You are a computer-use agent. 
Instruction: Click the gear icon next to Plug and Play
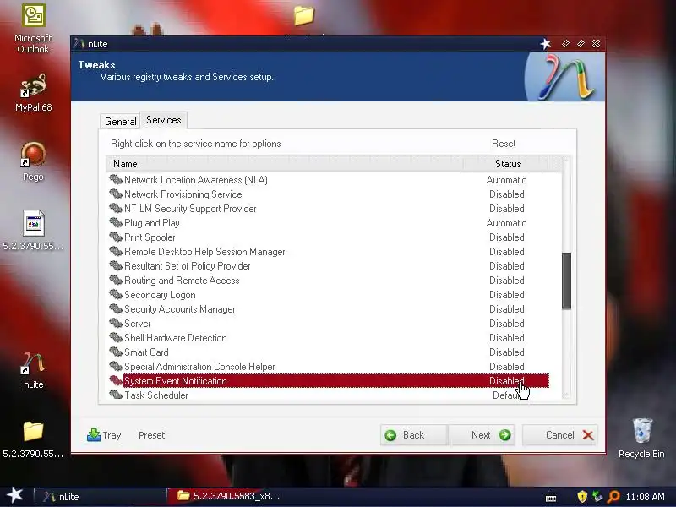(116, 222)
